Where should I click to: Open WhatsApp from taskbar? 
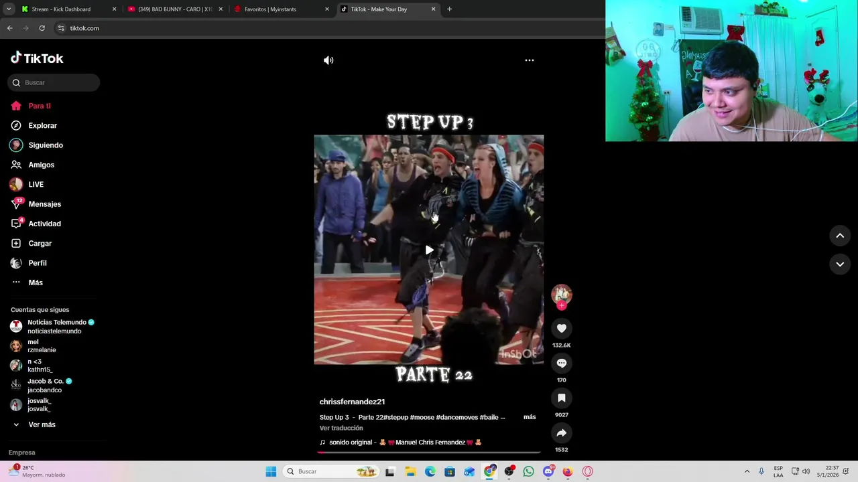529,471
